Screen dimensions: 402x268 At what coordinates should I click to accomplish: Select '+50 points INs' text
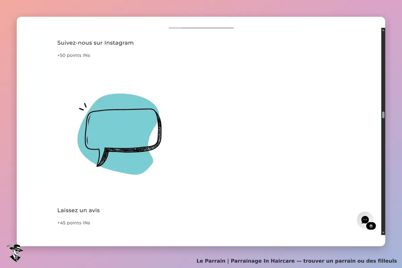74,55
